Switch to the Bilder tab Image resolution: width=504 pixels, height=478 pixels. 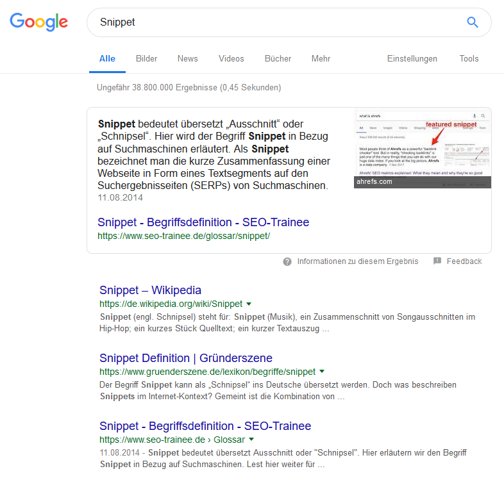[x=147, y=58]
